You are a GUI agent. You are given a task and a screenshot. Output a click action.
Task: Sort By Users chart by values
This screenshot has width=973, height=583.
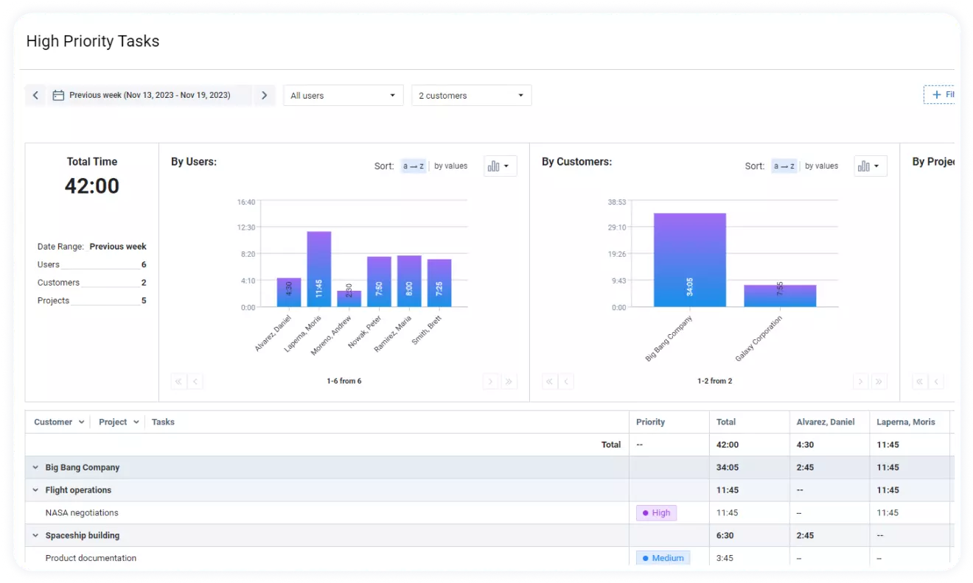(x=450, y=166)
